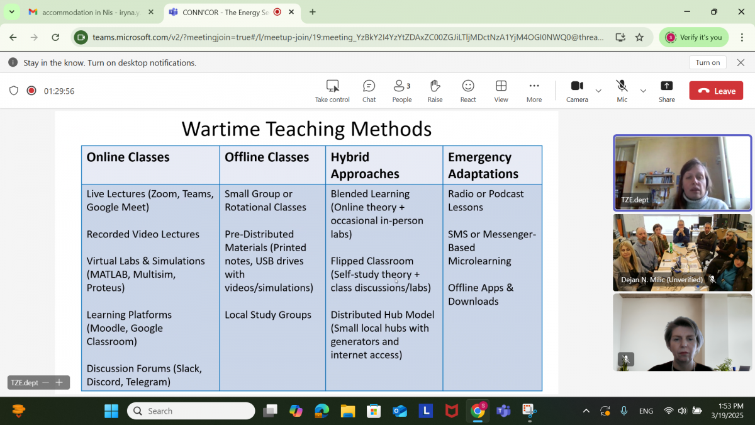Select Dejan N. Milic video thumbnail
The height and width of the screenshot is (425, 755).
(x=682, y=252)
